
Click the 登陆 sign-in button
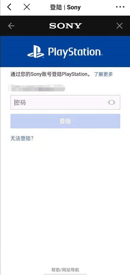[65, 121]
